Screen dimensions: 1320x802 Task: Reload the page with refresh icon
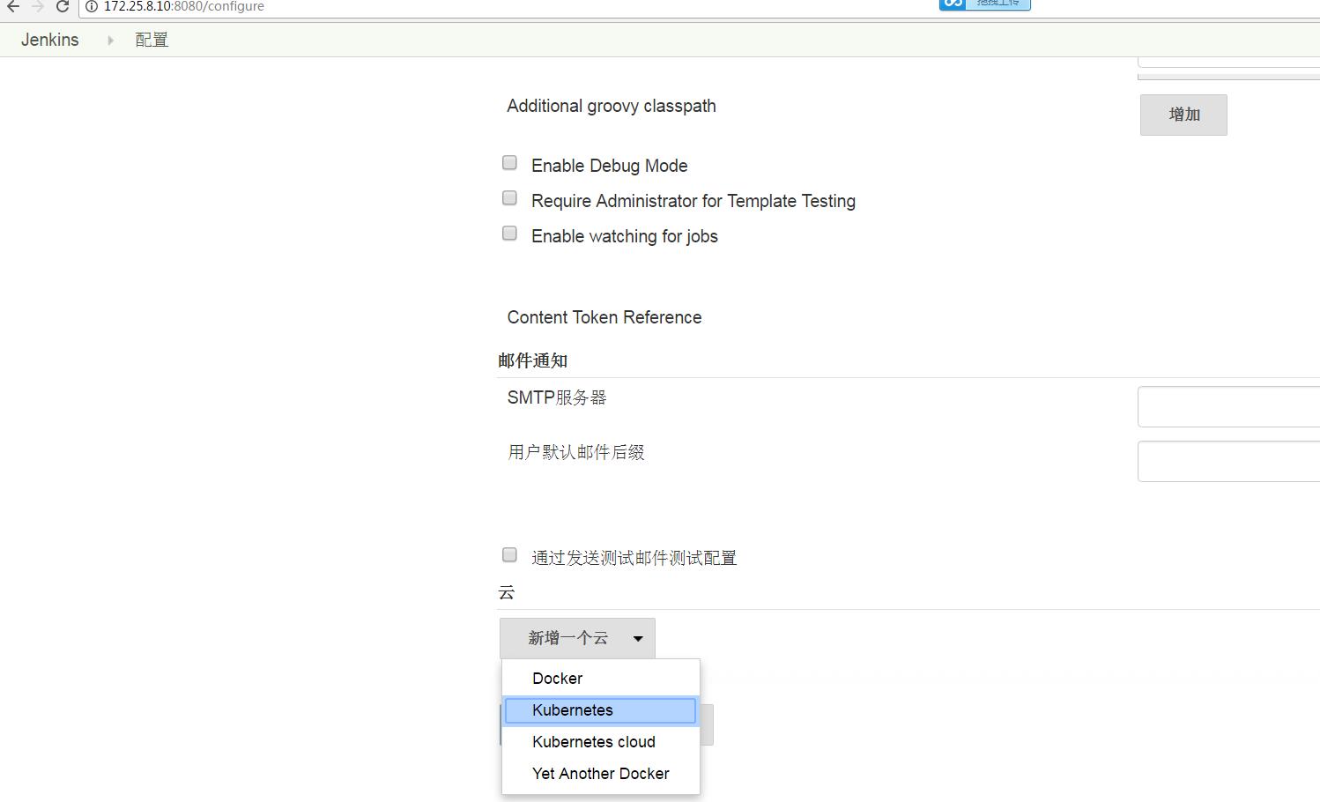click(63, 6)
